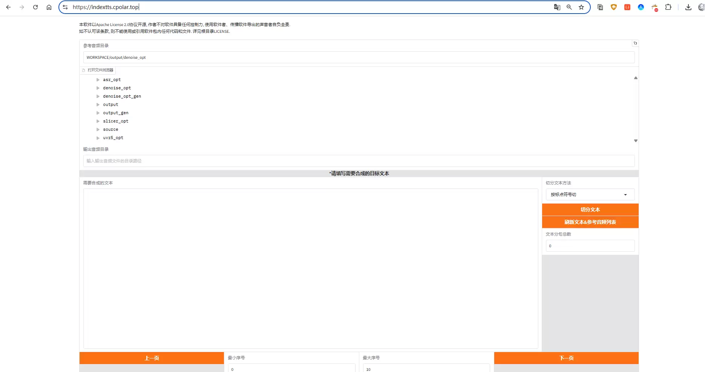Viewport: 705px width, 372px height.
Task: Open the translate page icon in address bar
Action: [557, 7]
